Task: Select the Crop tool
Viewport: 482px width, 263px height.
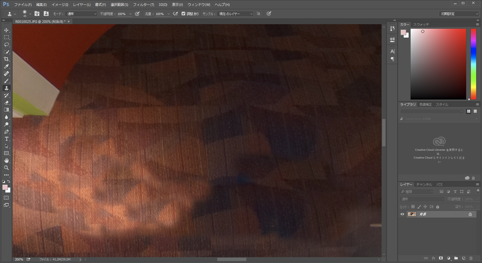Action: click(x=6, y=59)
